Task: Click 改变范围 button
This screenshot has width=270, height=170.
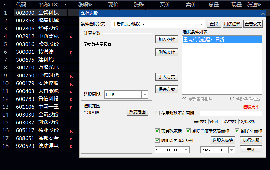Action: 137,112
